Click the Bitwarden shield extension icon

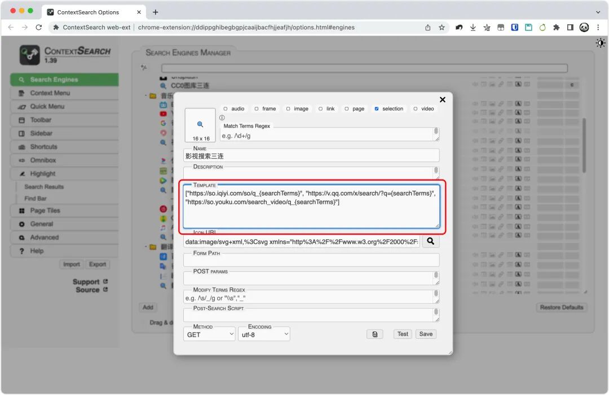(515, 28)
